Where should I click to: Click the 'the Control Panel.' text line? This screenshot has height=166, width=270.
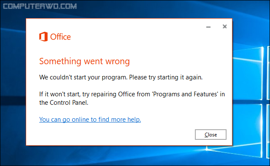[x=64, y=103]
